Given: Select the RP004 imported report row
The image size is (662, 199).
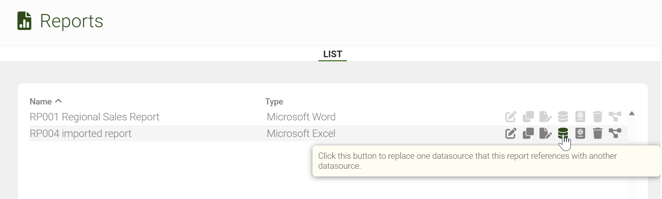Looking at the screenshot, I should [x=80, y=134].
